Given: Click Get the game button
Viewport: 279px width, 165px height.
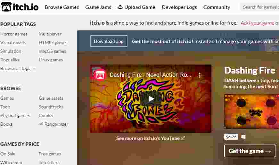Looking at the screenshot, I should 250,151.
